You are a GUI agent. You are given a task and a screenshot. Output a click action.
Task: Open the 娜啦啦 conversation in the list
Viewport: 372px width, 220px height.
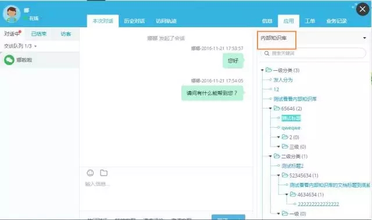[x=40, y=60]
